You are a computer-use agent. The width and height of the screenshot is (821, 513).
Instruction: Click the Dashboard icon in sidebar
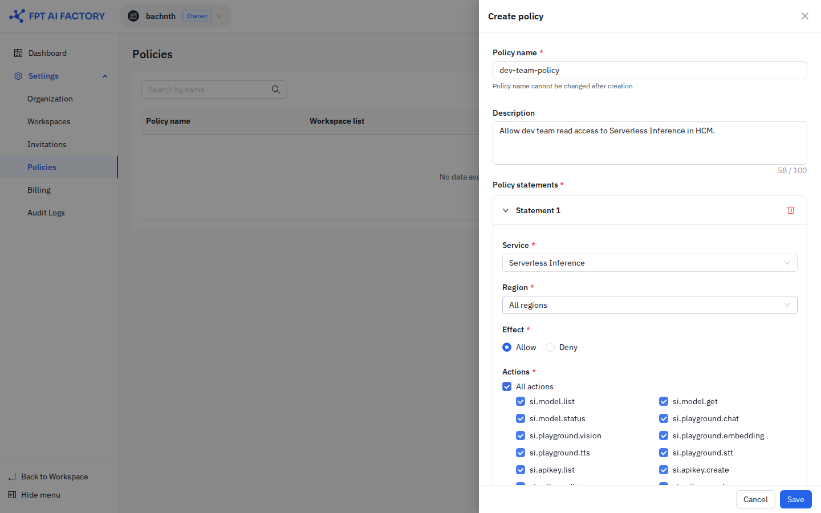(18, 53)
